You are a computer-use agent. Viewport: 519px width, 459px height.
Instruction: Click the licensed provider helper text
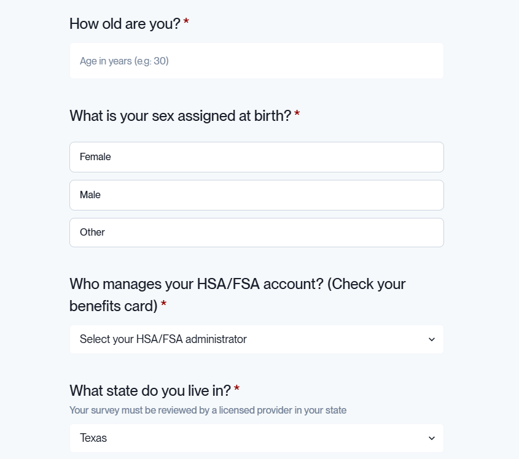(208, 410)
